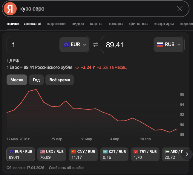Click the Yandex logo icon
The width and height of the screenshot is (193, 175).
coord(11,9)
